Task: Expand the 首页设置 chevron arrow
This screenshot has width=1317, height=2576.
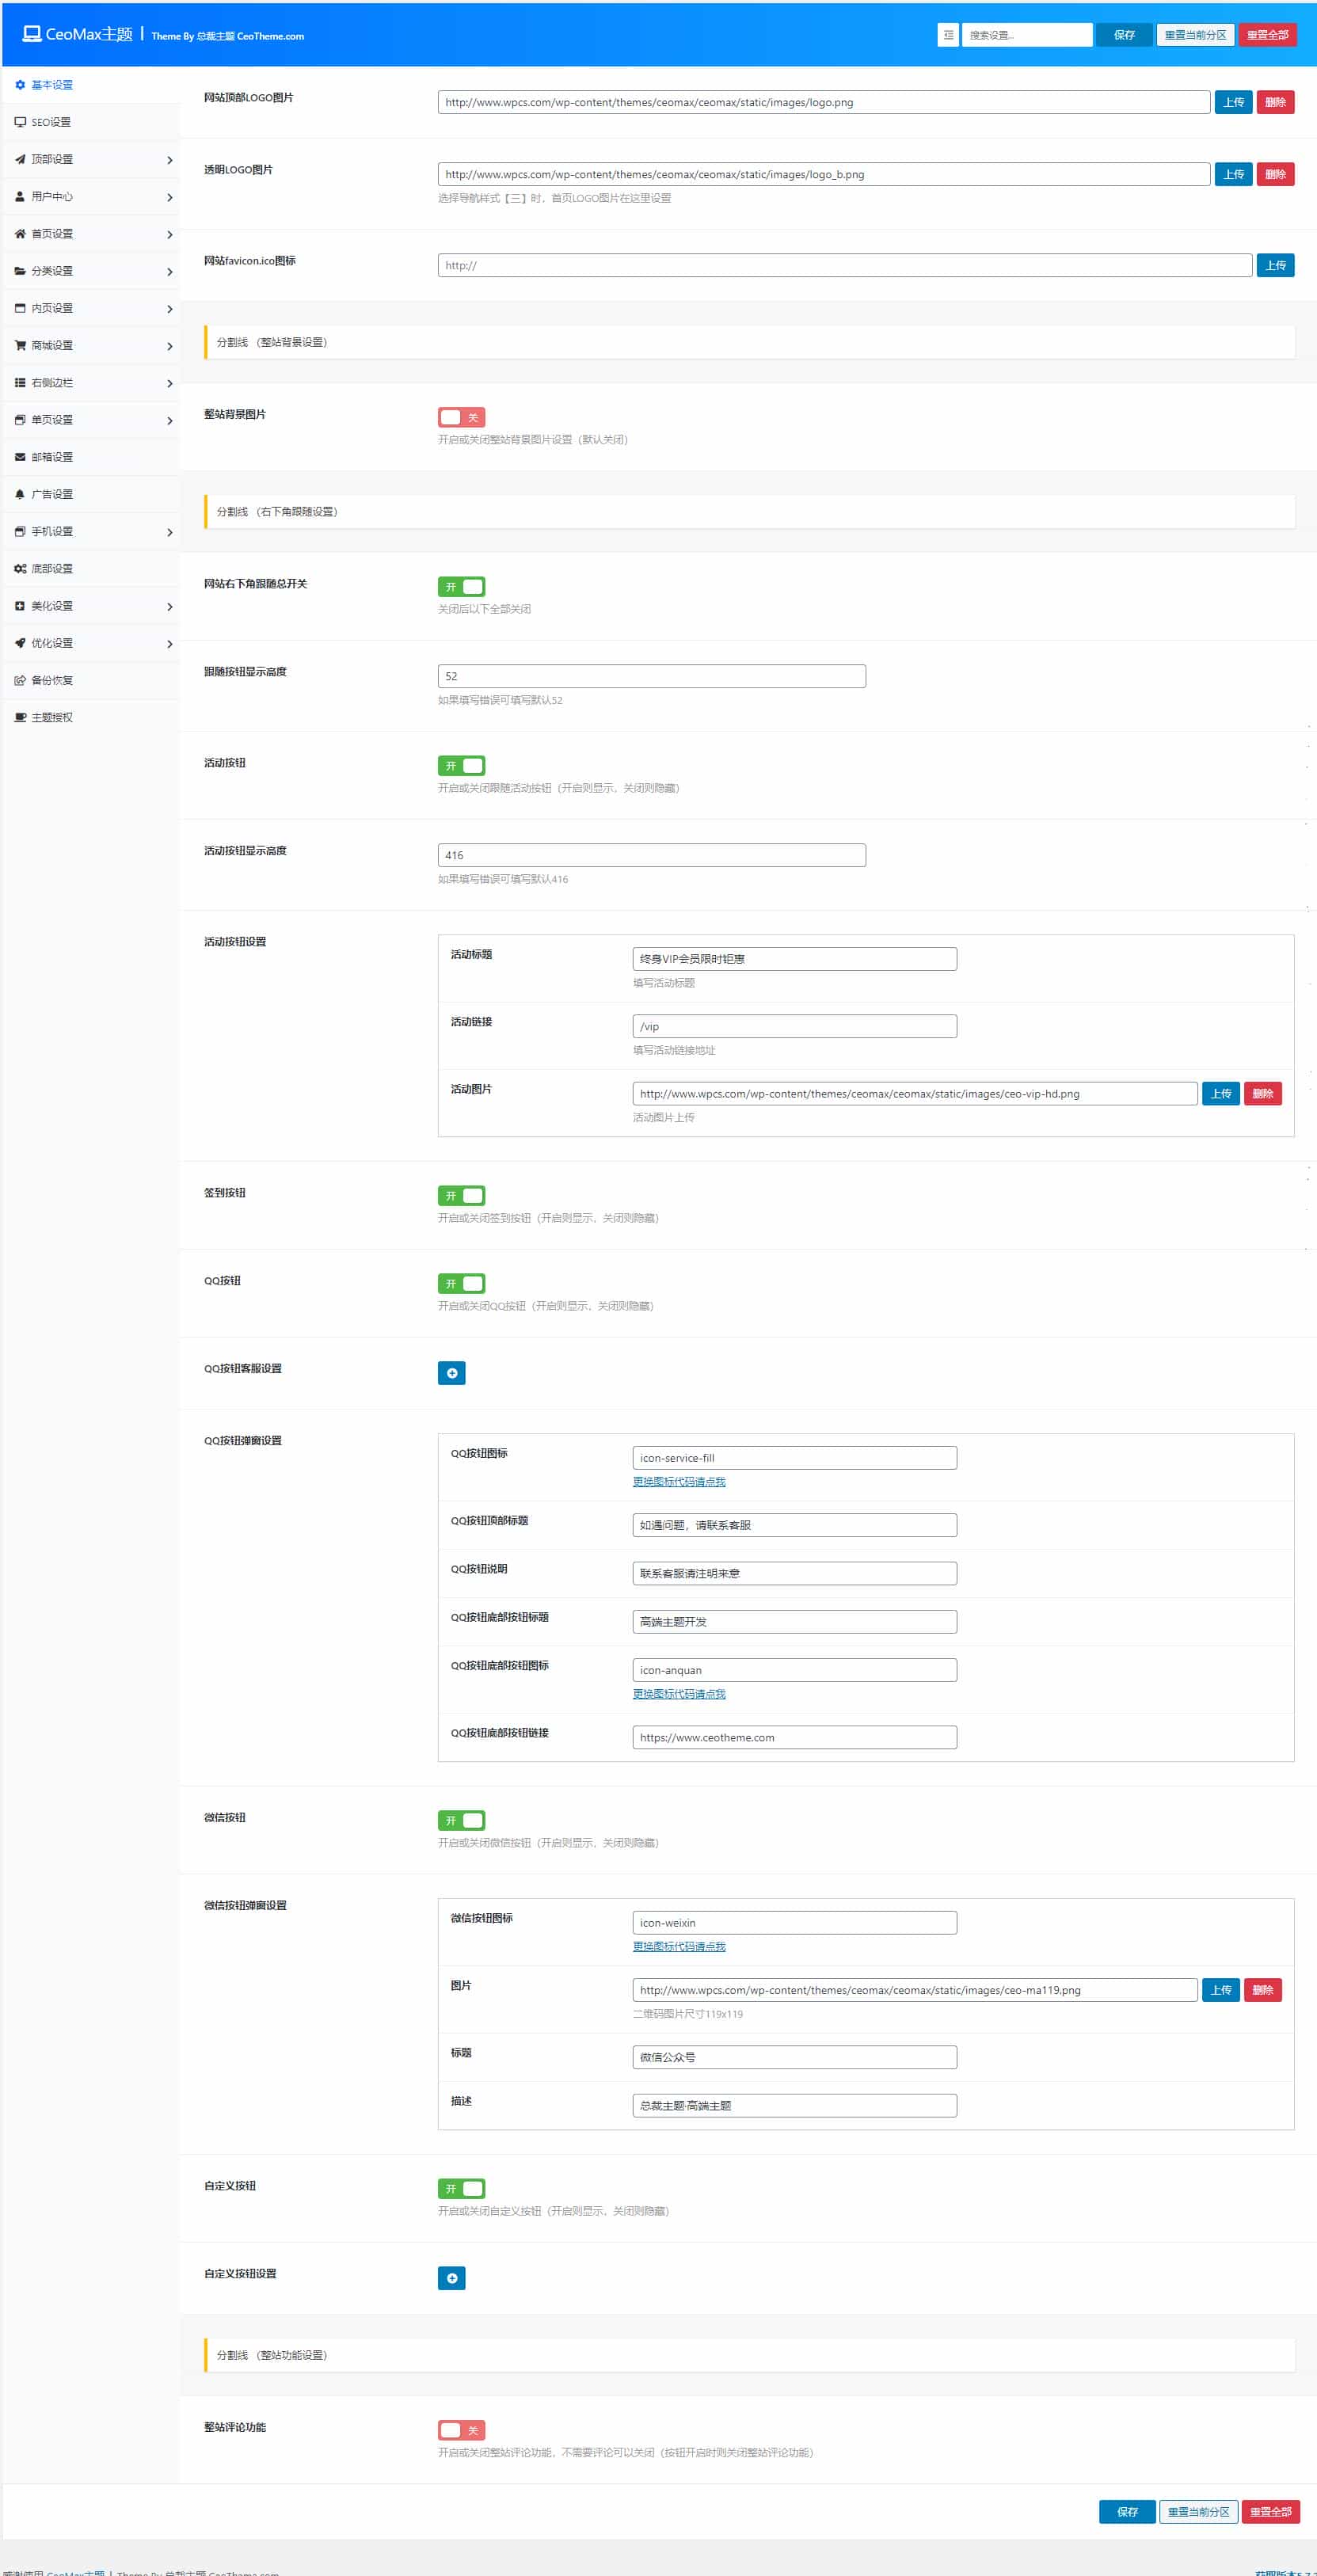Action: coord(170,234)
